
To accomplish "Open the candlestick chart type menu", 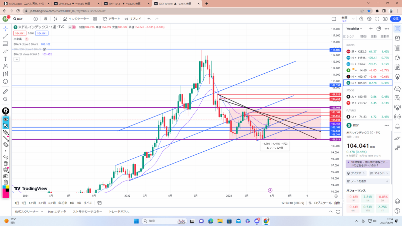I will [x=56, y=19].
